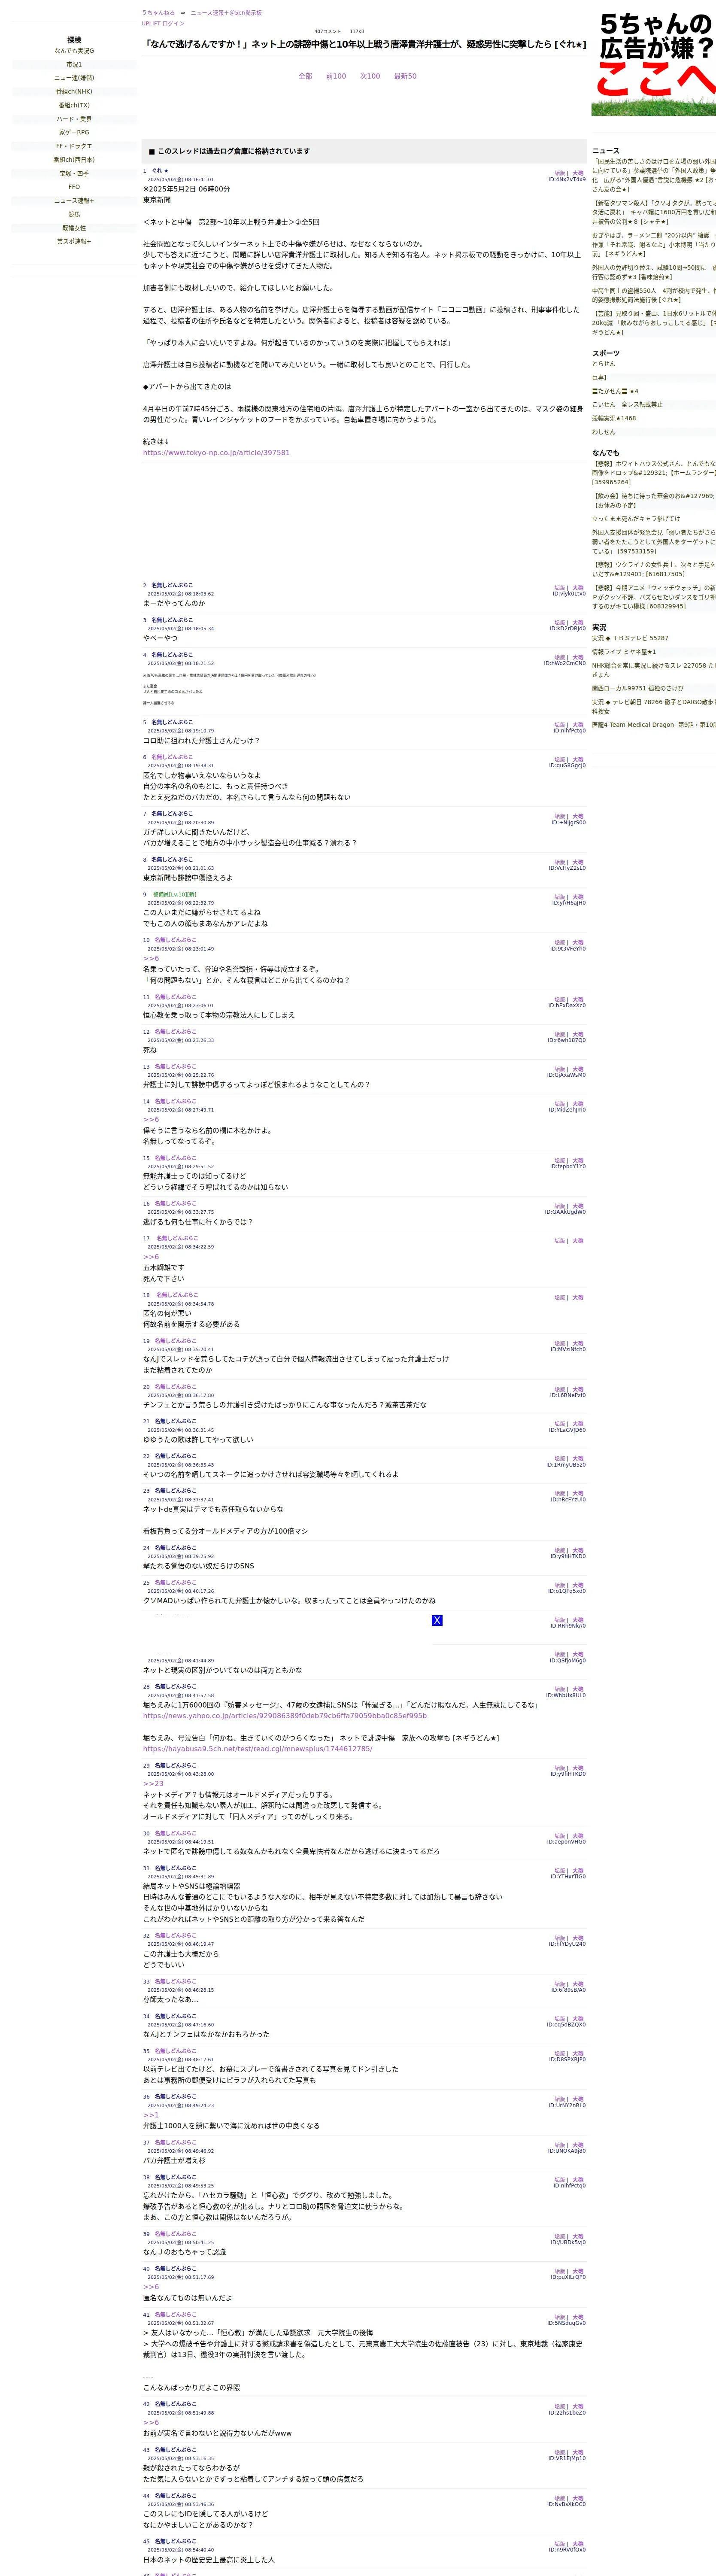Open 番組ch(NHK) board in sidebar
This screenshot has height=2576, width=716.
pos(74,92)
